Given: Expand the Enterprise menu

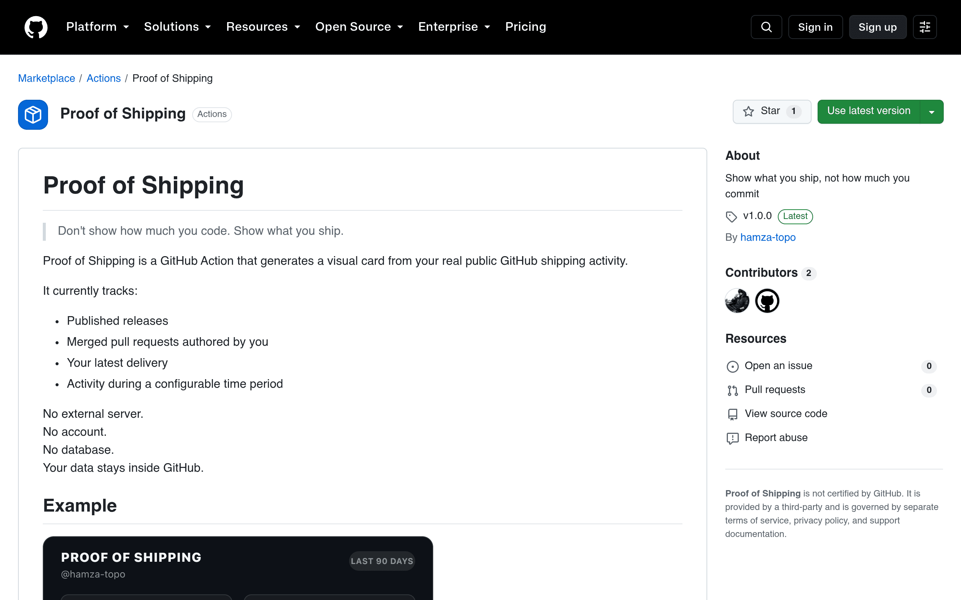Looking at the screenshot, I should 454,27.
